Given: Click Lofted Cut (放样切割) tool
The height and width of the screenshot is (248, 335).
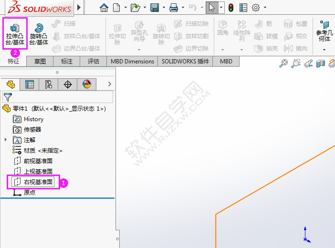Looking at the screenshot, I should click(191, 36).
